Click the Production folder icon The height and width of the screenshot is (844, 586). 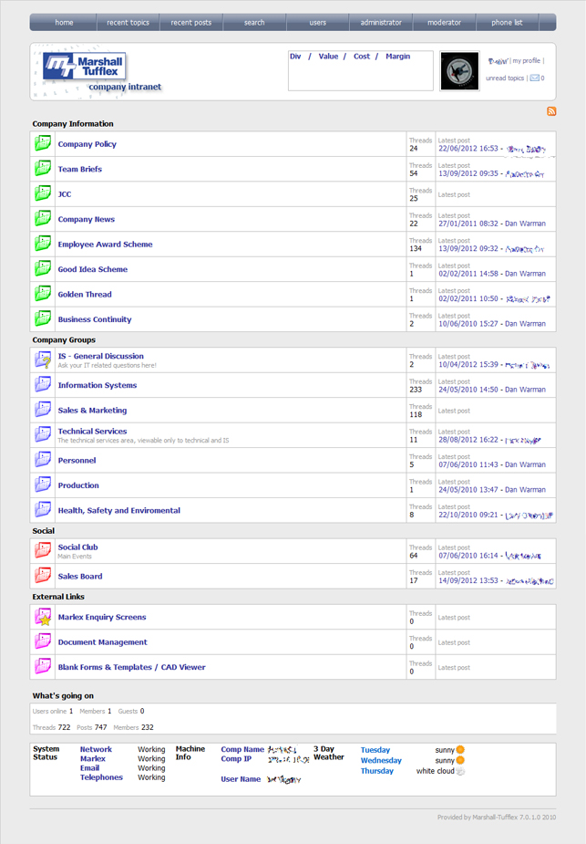coord(43,485)
